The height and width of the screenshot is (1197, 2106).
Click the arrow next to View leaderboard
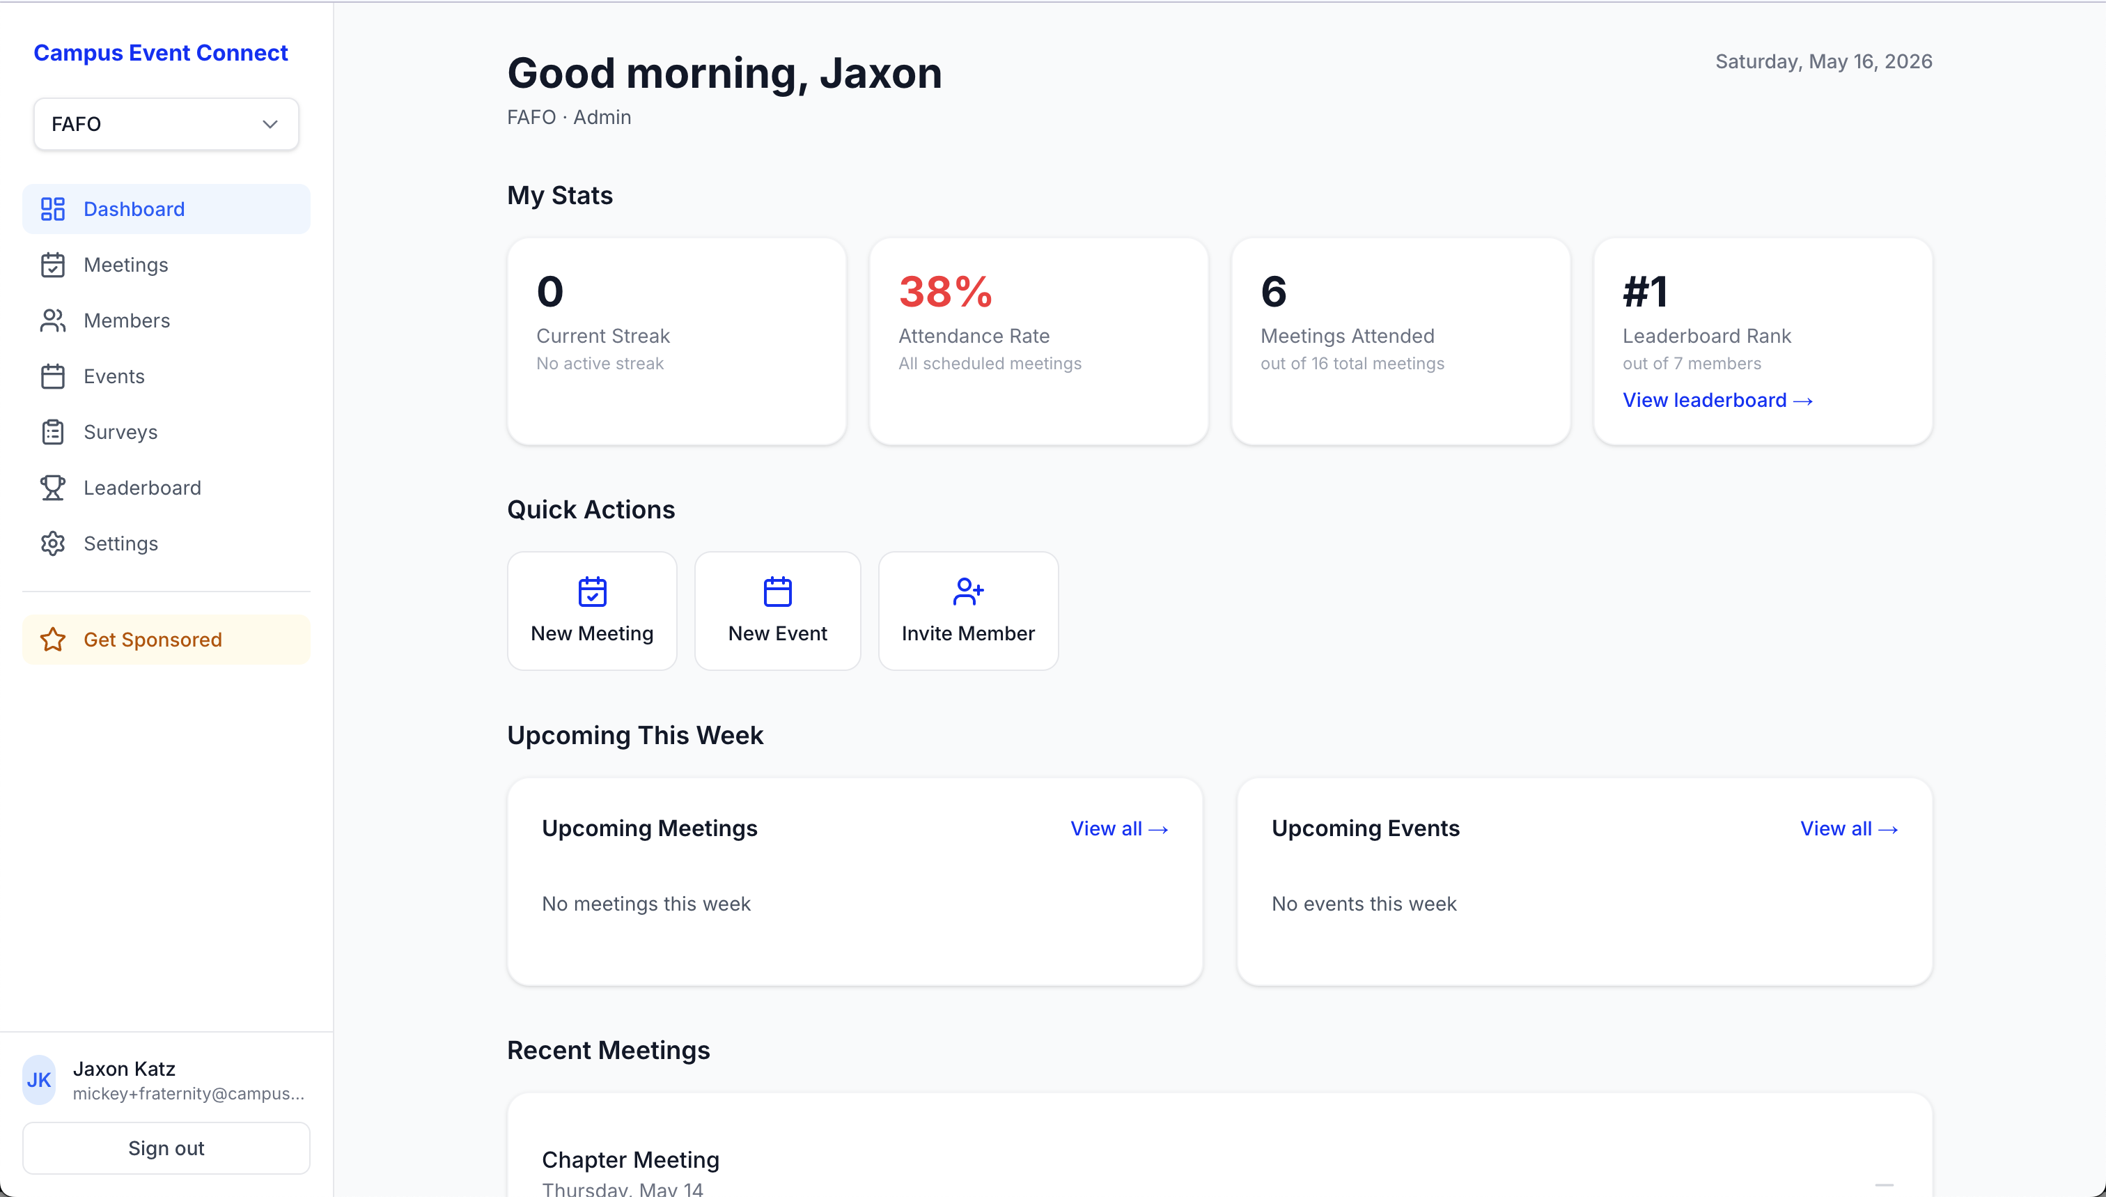1803,401
